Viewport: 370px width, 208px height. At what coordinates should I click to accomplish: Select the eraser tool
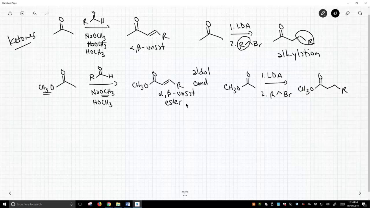click(x=347, y=13)
